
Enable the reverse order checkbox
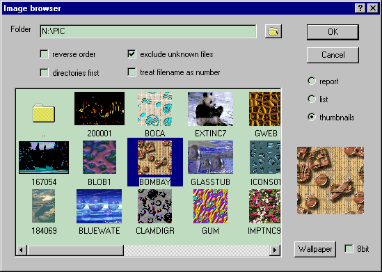[44, 54]
